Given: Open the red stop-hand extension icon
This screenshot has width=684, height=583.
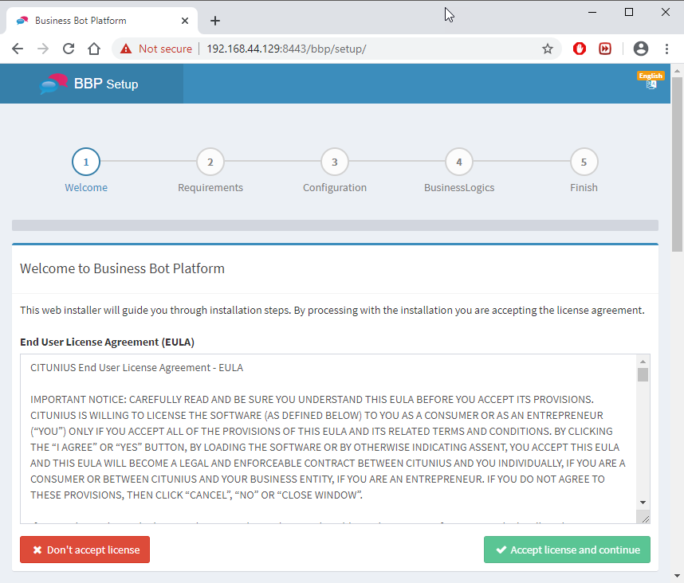Looking at the screenshot, I should click(580, 49).
